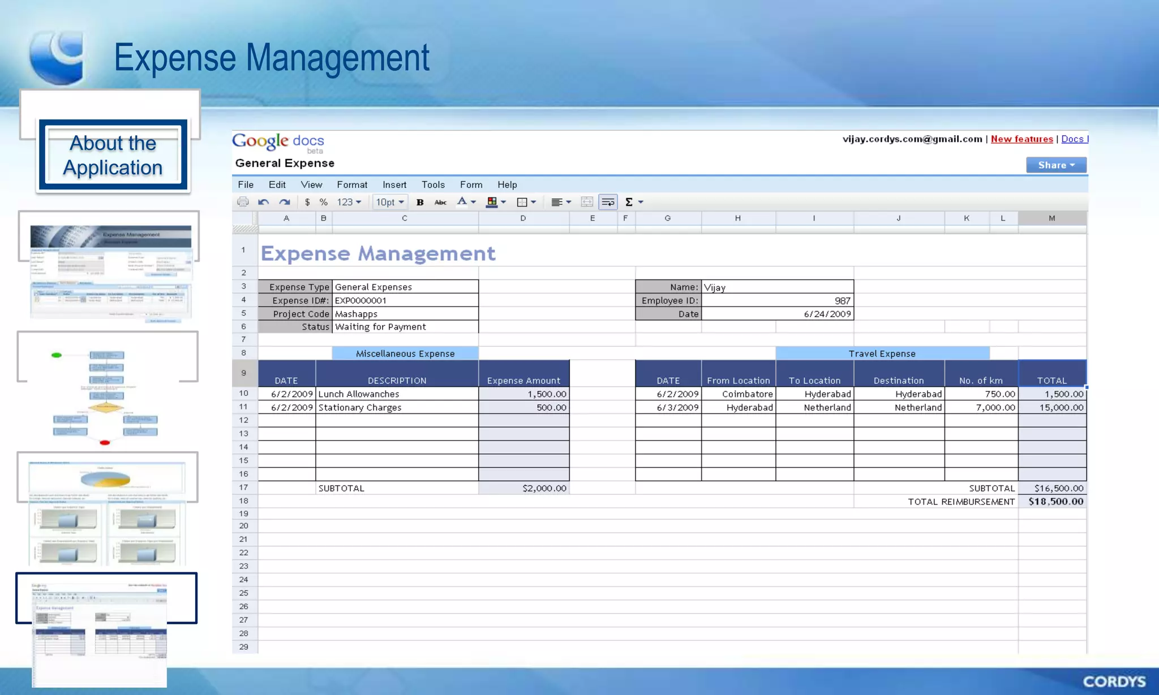1159x695 pixels.
Task: Open the Edit menu
Action: point(277,184)
